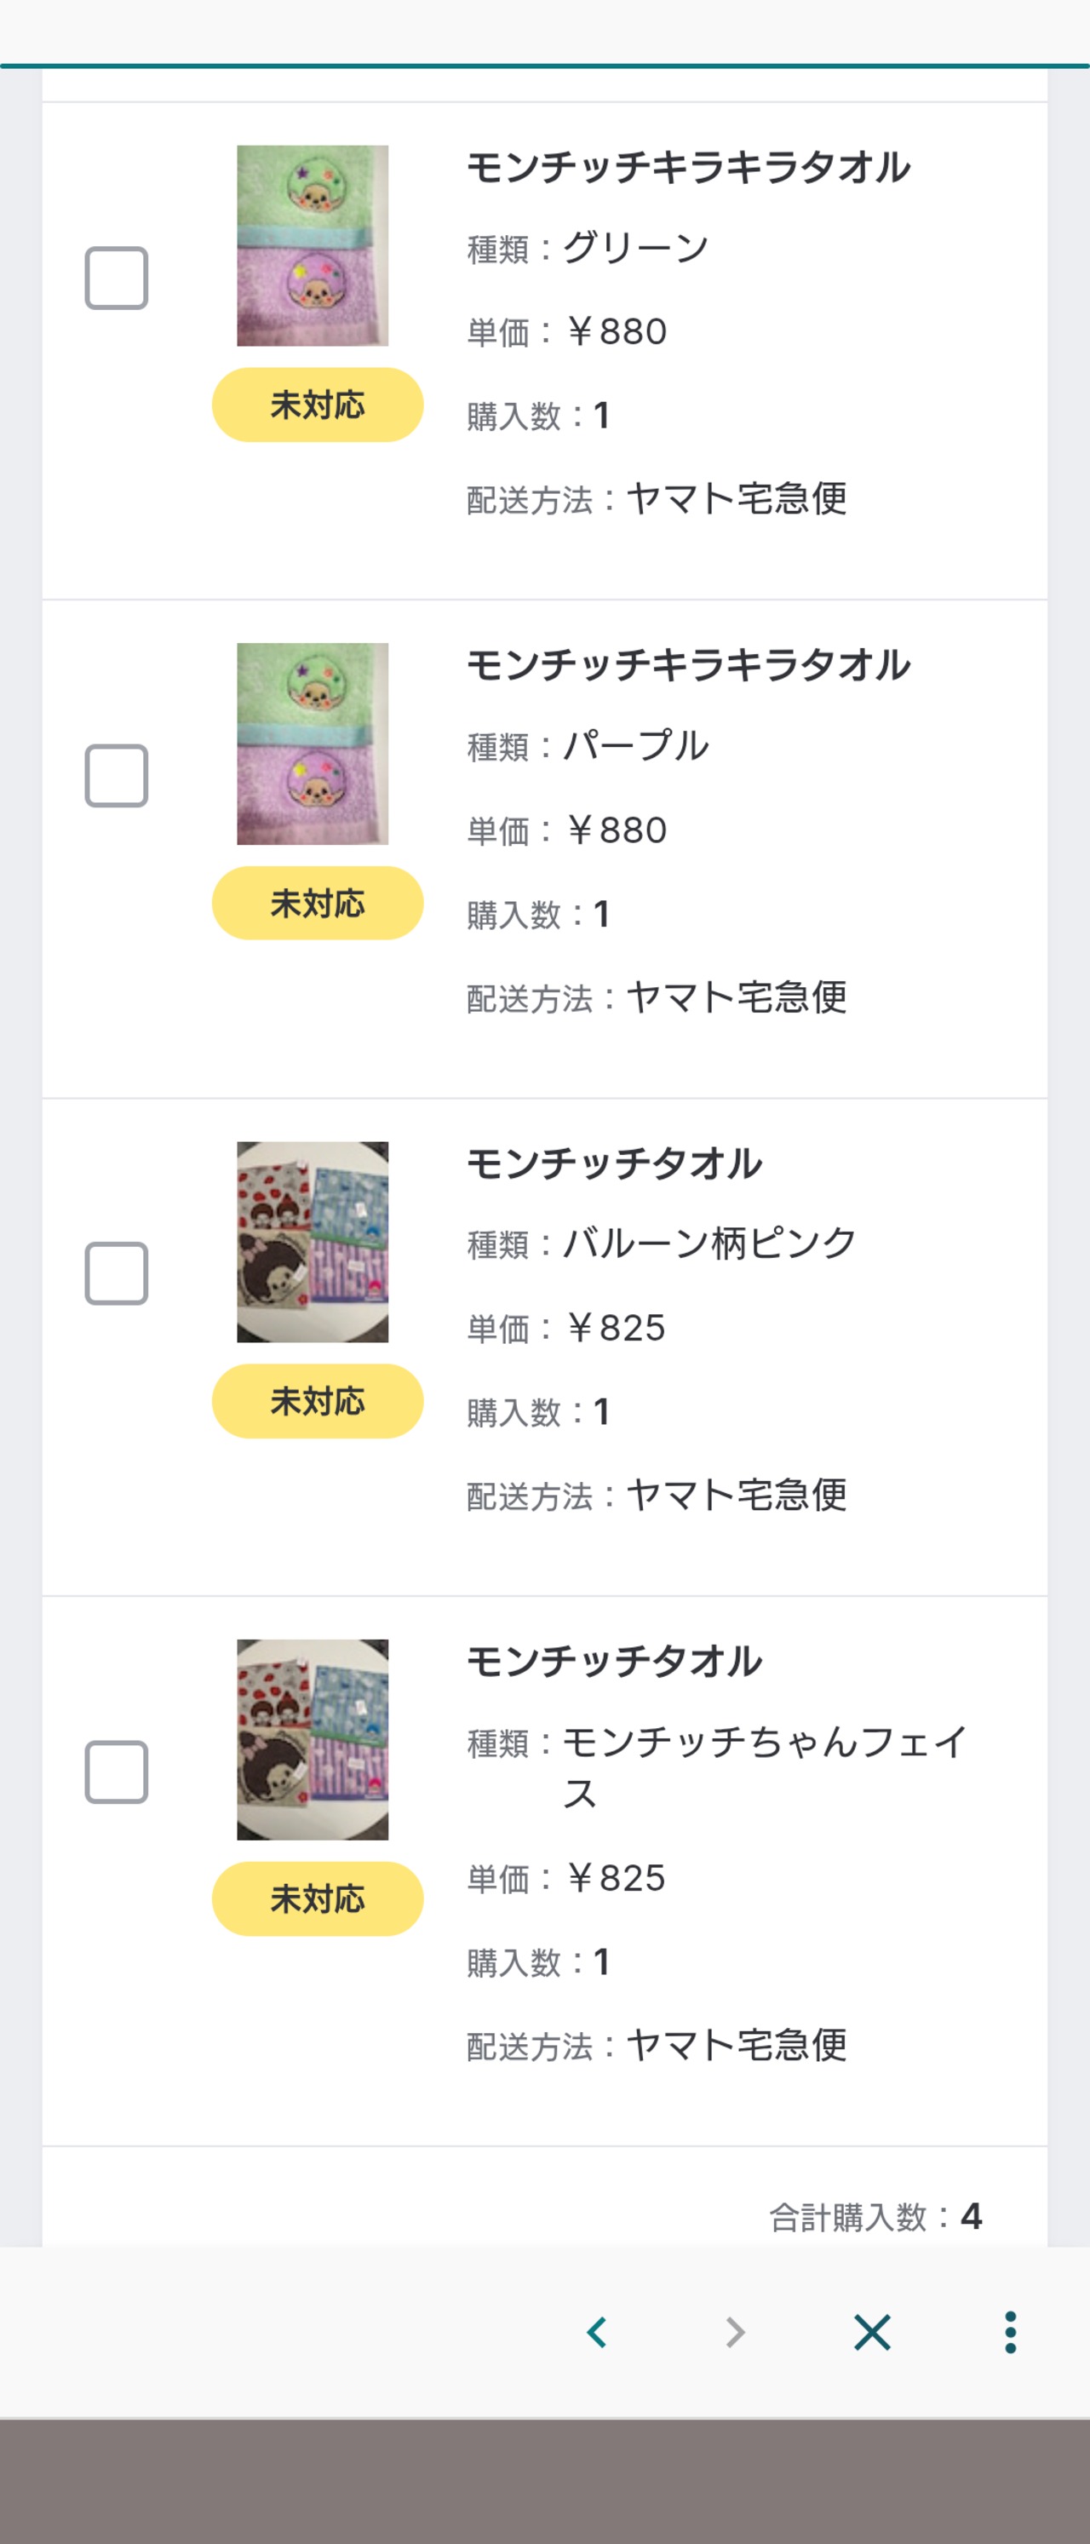Tap 未対応 status on face towel item
Screen dimensions: 1090x2544
(x=318, y=1898)
